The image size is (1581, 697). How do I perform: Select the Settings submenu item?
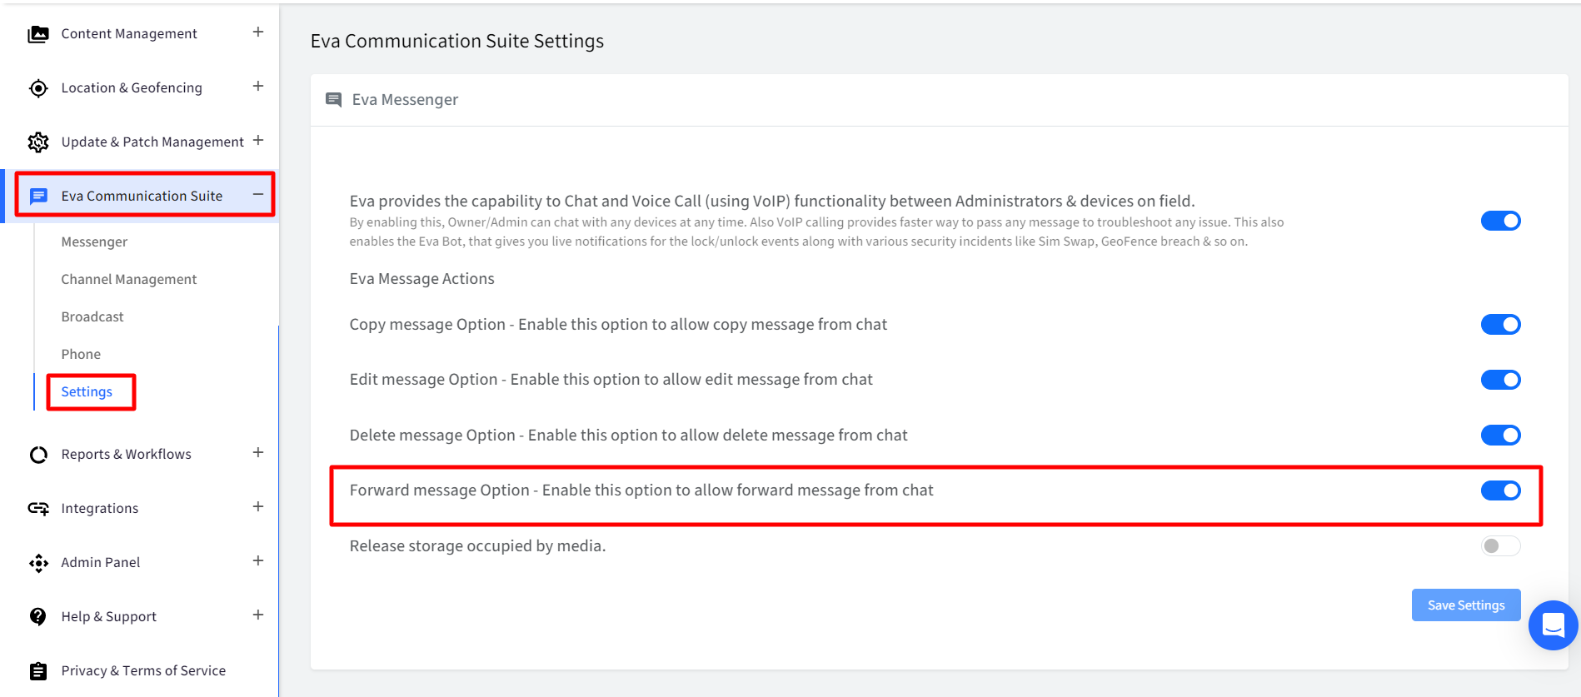(87, 392)
